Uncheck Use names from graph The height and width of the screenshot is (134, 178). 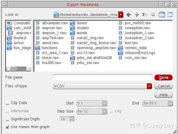[x=7, y=127]
